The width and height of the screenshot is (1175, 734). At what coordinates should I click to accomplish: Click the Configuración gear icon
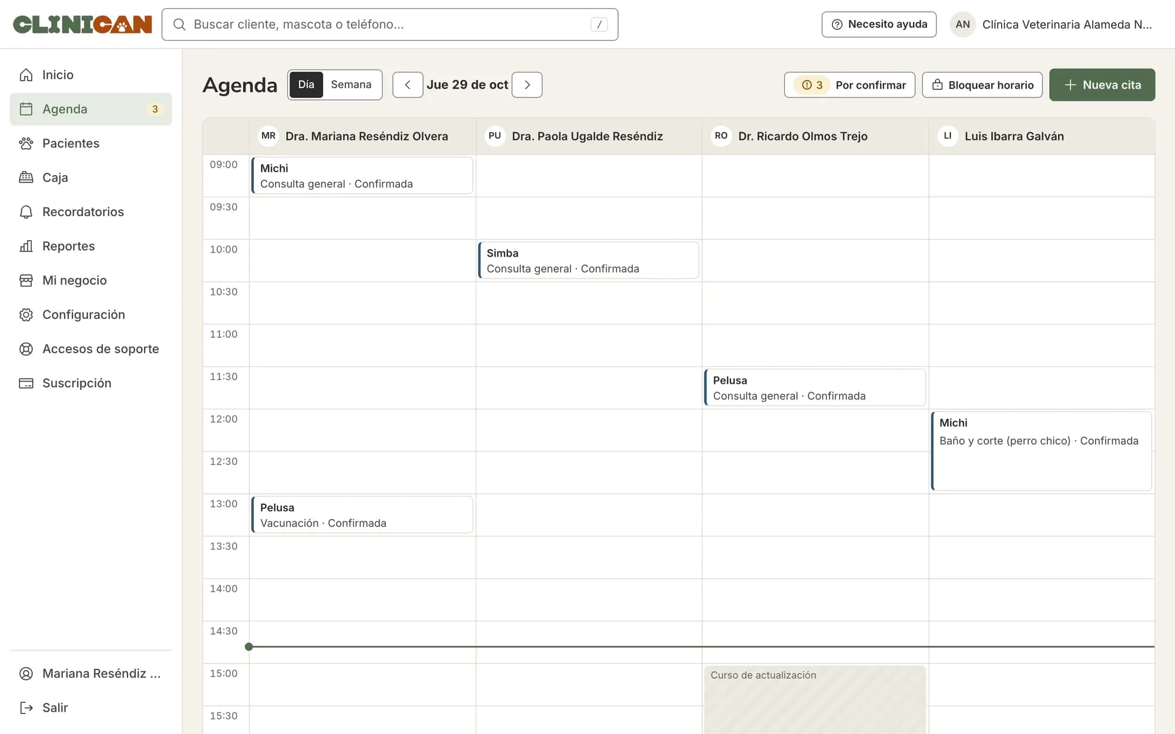tap(26, 315)
